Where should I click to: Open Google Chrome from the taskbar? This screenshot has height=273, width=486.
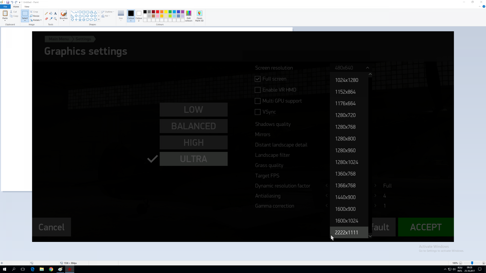51,269
